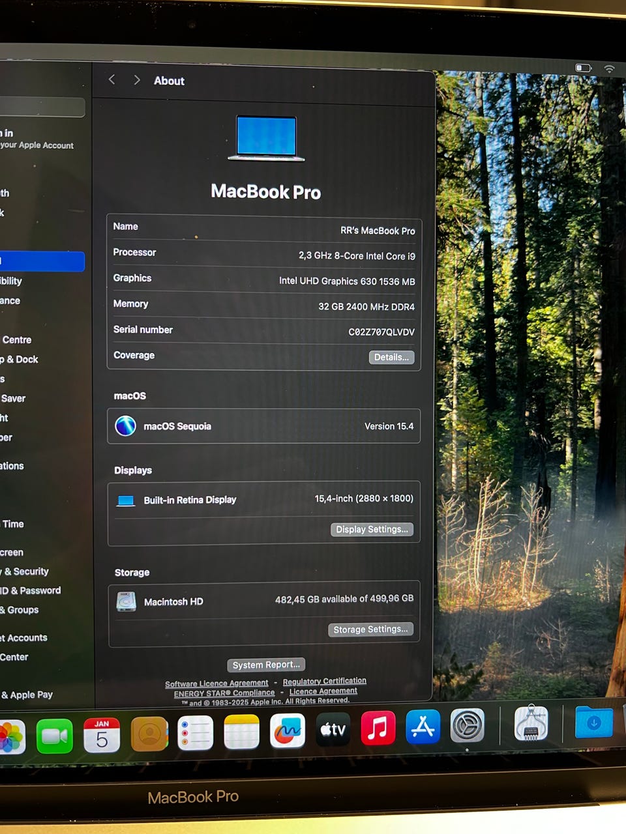Click the macOS Sequoia logo icon
This screenshot has width=626, height=834.
click(x=125, y=426)
